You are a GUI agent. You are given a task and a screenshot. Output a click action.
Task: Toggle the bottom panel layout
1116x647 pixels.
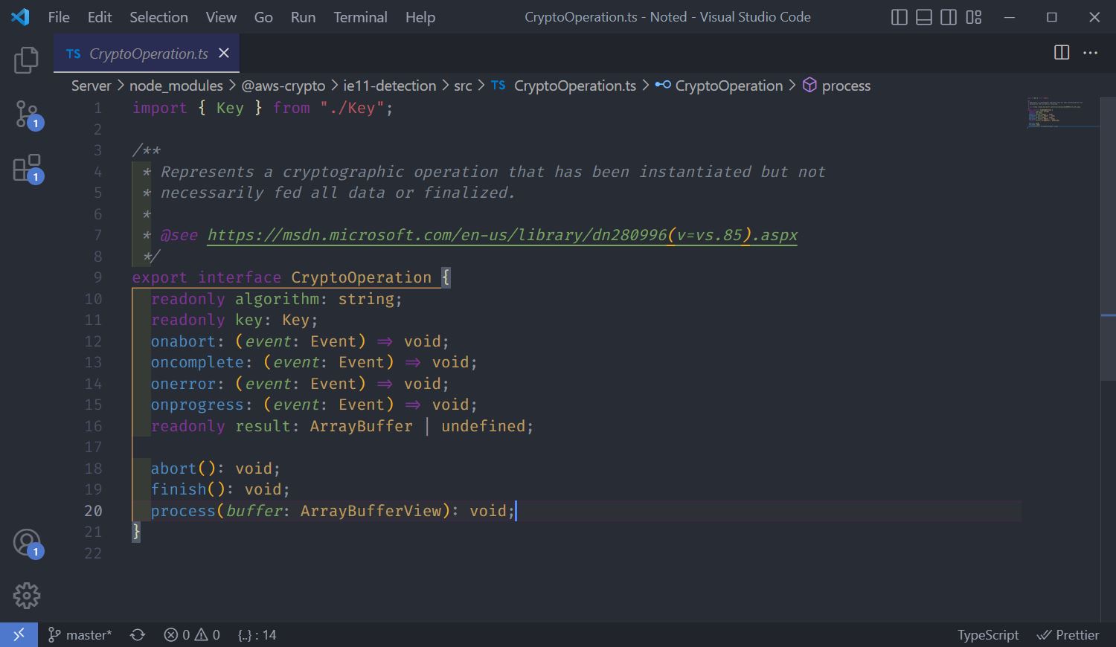(924, 17)
